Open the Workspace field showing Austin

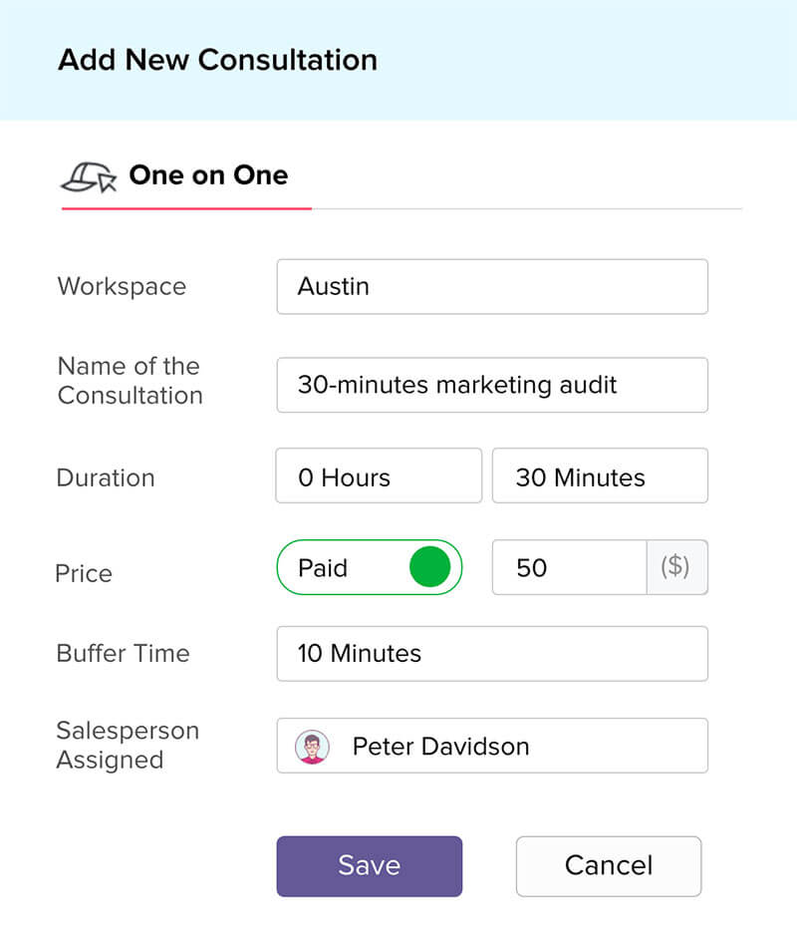[x=492, y=287]
